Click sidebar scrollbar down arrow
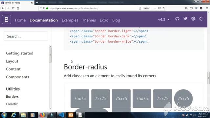 click(50, 108)
